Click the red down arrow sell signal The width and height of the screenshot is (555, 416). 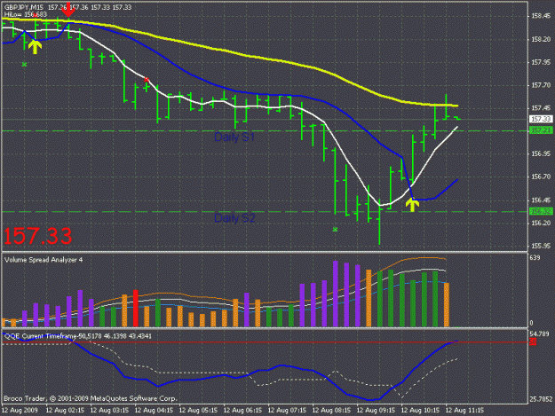[x=68, y=10]
